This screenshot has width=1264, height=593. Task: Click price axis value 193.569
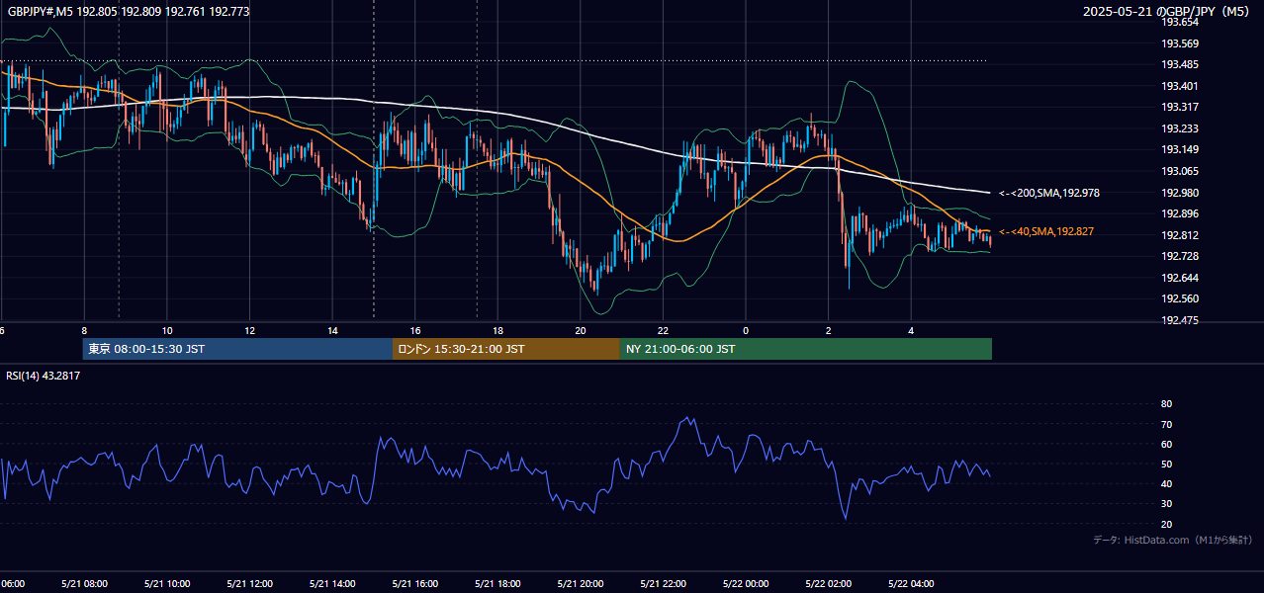tap(1179, 43)
